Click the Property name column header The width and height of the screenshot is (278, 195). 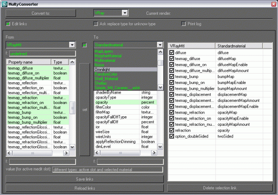(x=29, y=62)
